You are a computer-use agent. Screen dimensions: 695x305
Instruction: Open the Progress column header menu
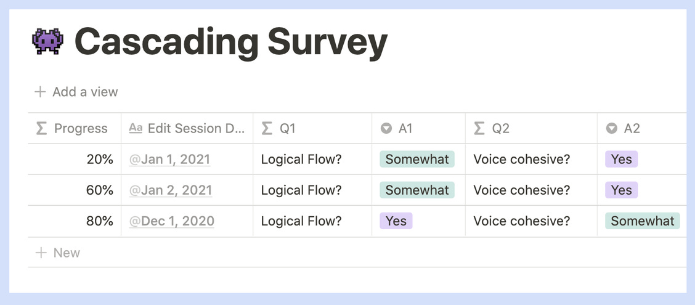(75, 129)
